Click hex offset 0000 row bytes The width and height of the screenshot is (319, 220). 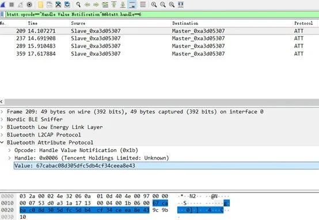click(x=94, y=196)
